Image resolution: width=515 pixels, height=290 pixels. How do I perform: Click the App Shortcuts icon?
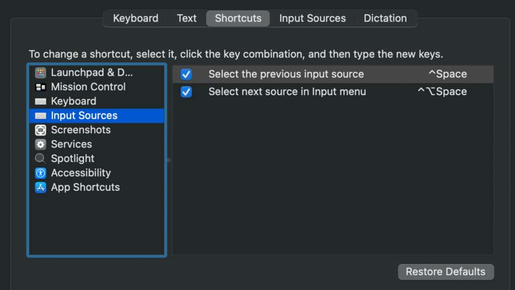(41, 187)
